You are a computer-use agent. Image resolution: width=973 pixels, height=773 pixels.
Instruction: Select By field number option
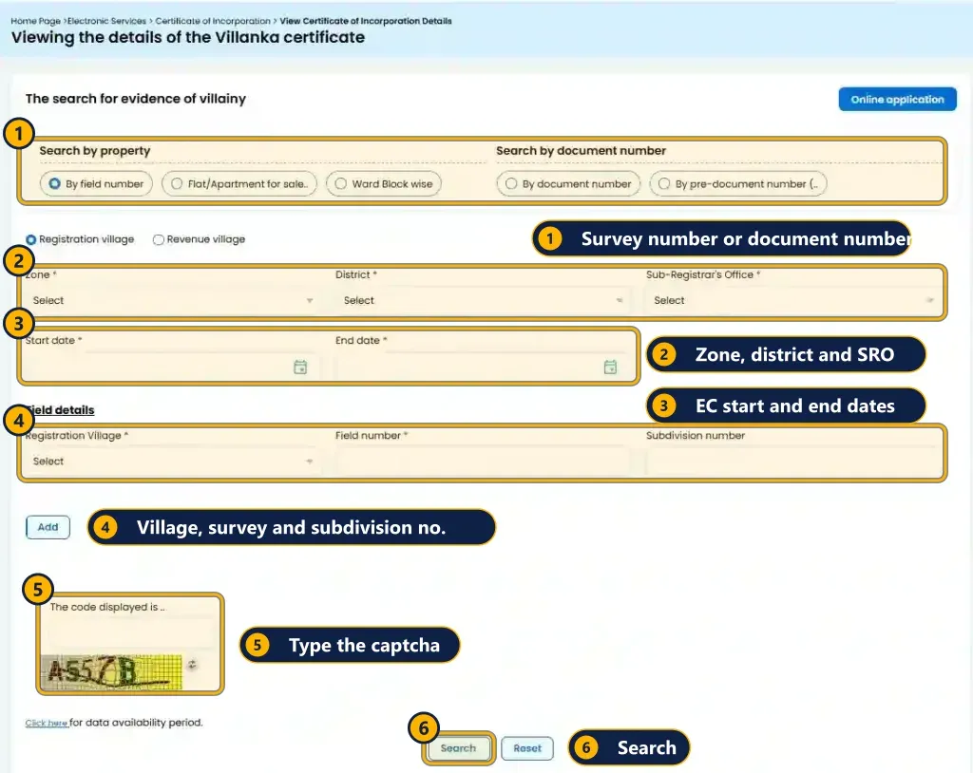click(x=96, y=183)
